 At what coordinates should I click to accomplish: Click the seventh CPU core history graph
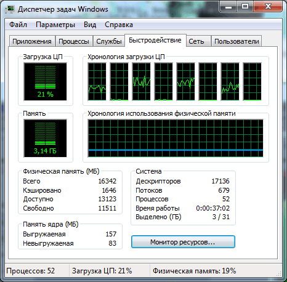[x=230, y=82]
